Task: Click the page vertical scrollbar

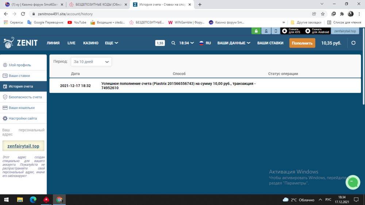Action: tap(364, 66)
